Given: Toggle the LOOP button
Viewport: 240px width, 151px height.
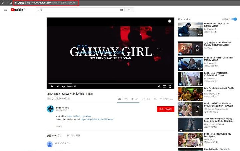Looking at the screenshot, I should pos(164,99).
